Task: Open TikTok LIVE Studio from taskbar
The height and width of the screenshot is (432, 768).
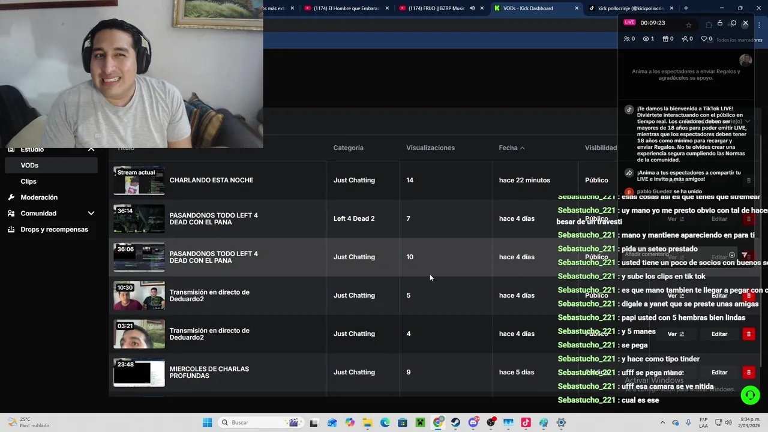Action: (x=526, y=422)
